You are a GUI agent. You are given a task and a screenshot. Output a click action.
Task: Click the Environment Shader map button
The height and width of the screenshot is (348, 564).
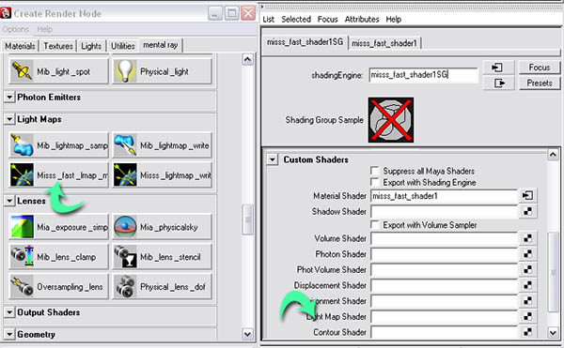click(x=527, y=301)
